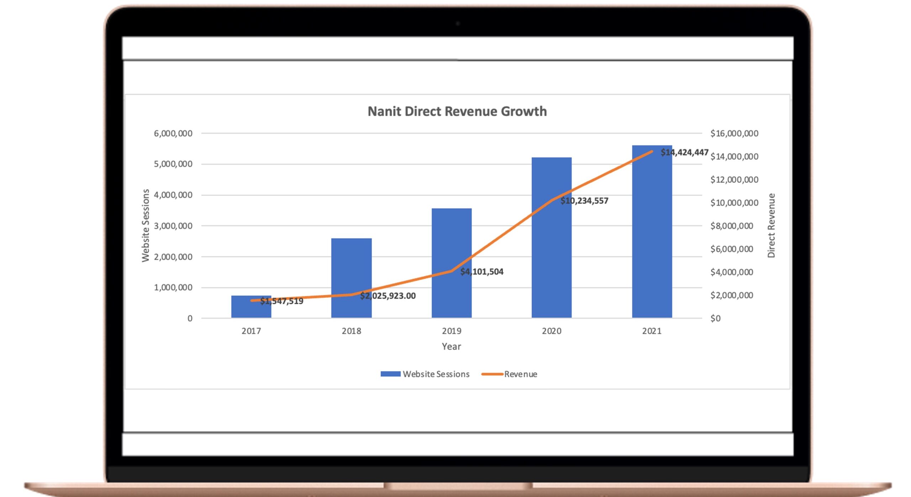This screenshot has width=911, height=497.
Task: Click the 2021 year axis label
Action: 652,331
